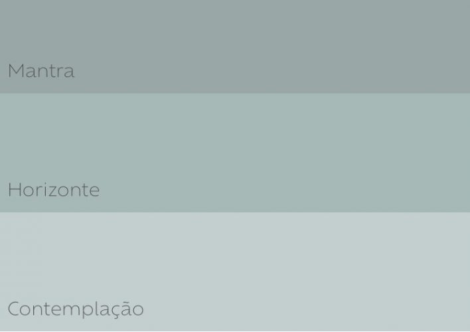This screenshot has height=332, width=470.
Task: Select the Mantra color swatch
Action: [235, 46]
